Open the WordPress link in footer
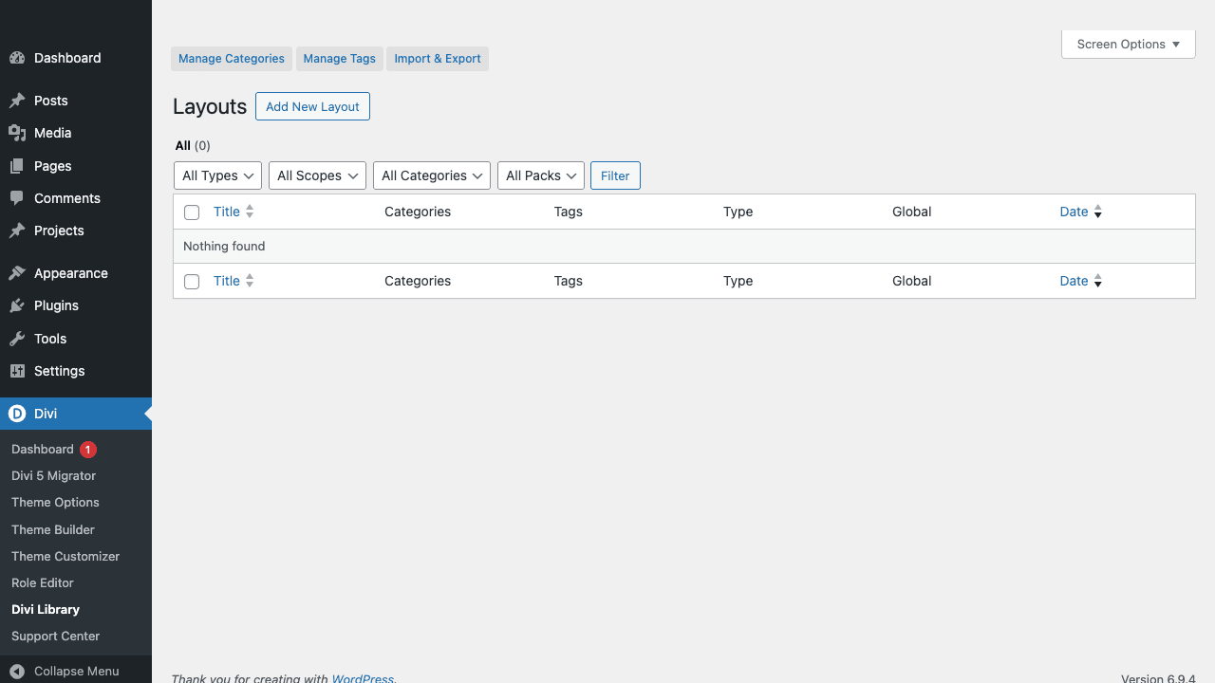This screenshot has height=683, width=1215. click(x=362, y=678)
